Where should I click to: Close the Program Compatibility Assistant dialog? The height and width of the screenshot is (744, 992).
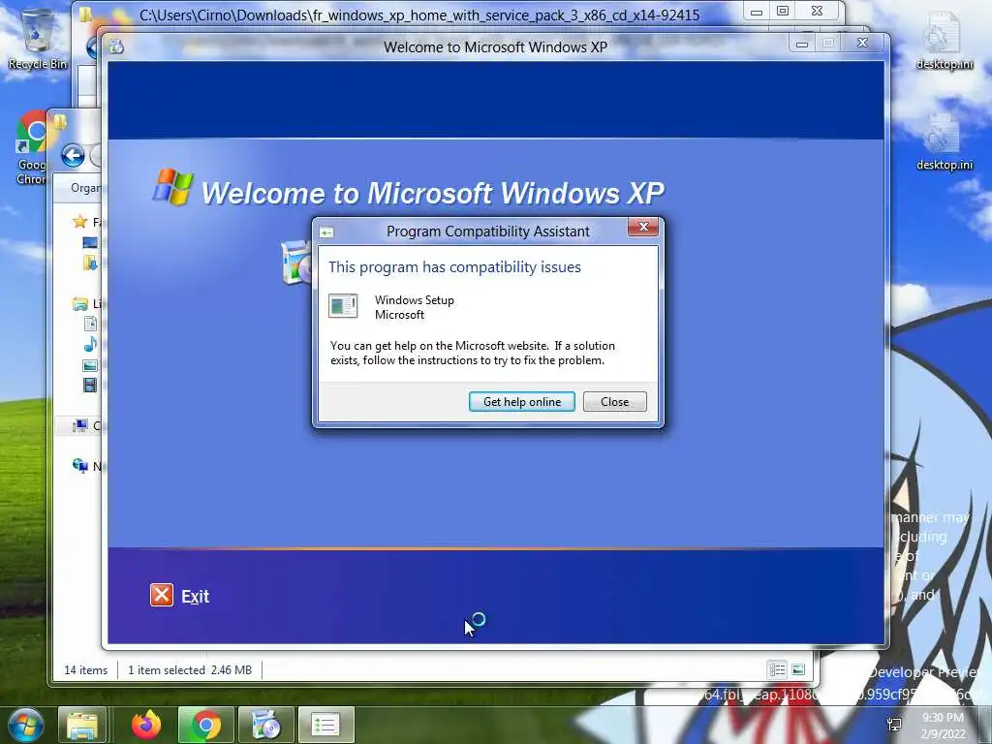tap(614, 402)
